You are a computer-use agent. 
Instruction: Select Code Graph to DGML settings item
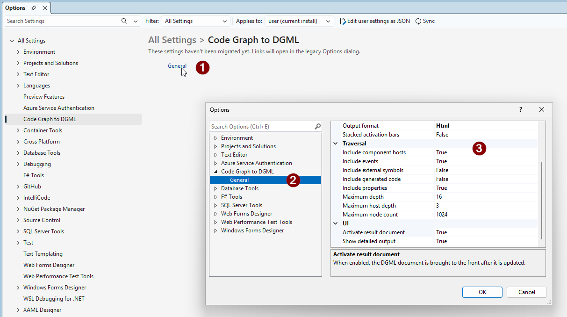(x=74, y=119)
